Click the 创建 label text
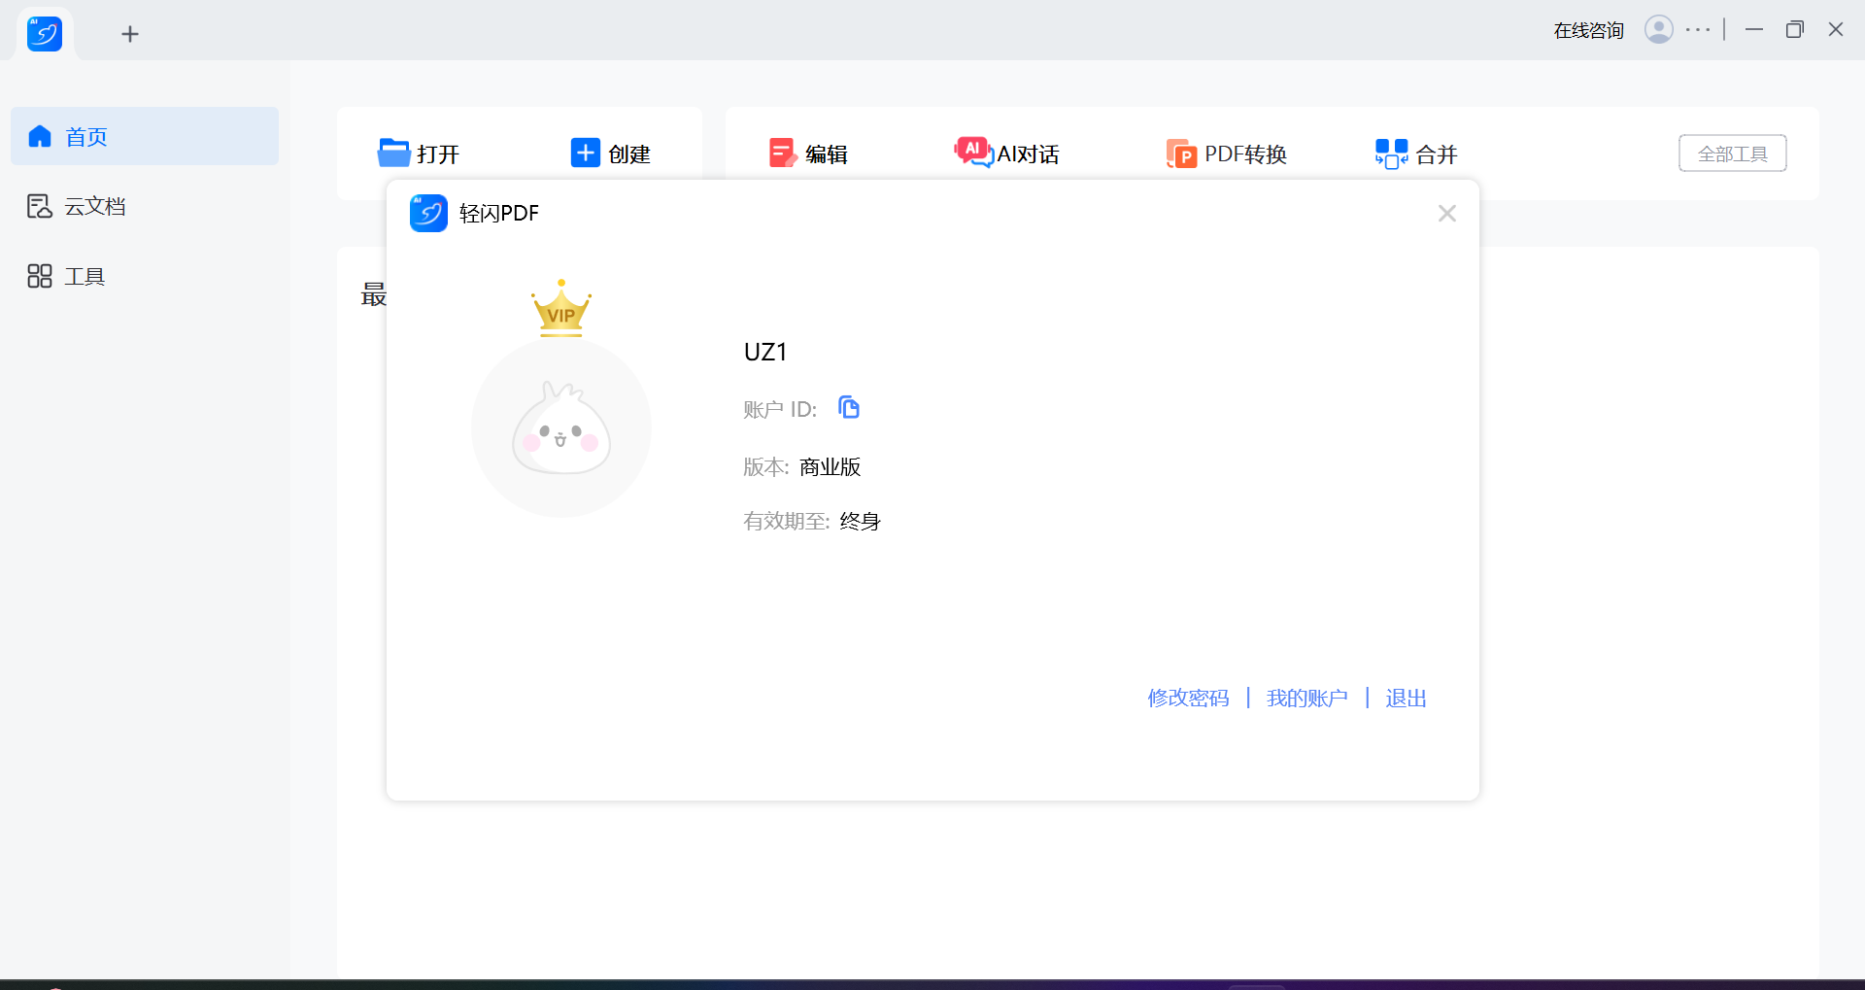Image resolution: width=1865 pixels, height=990 pixels. point(629,154)
